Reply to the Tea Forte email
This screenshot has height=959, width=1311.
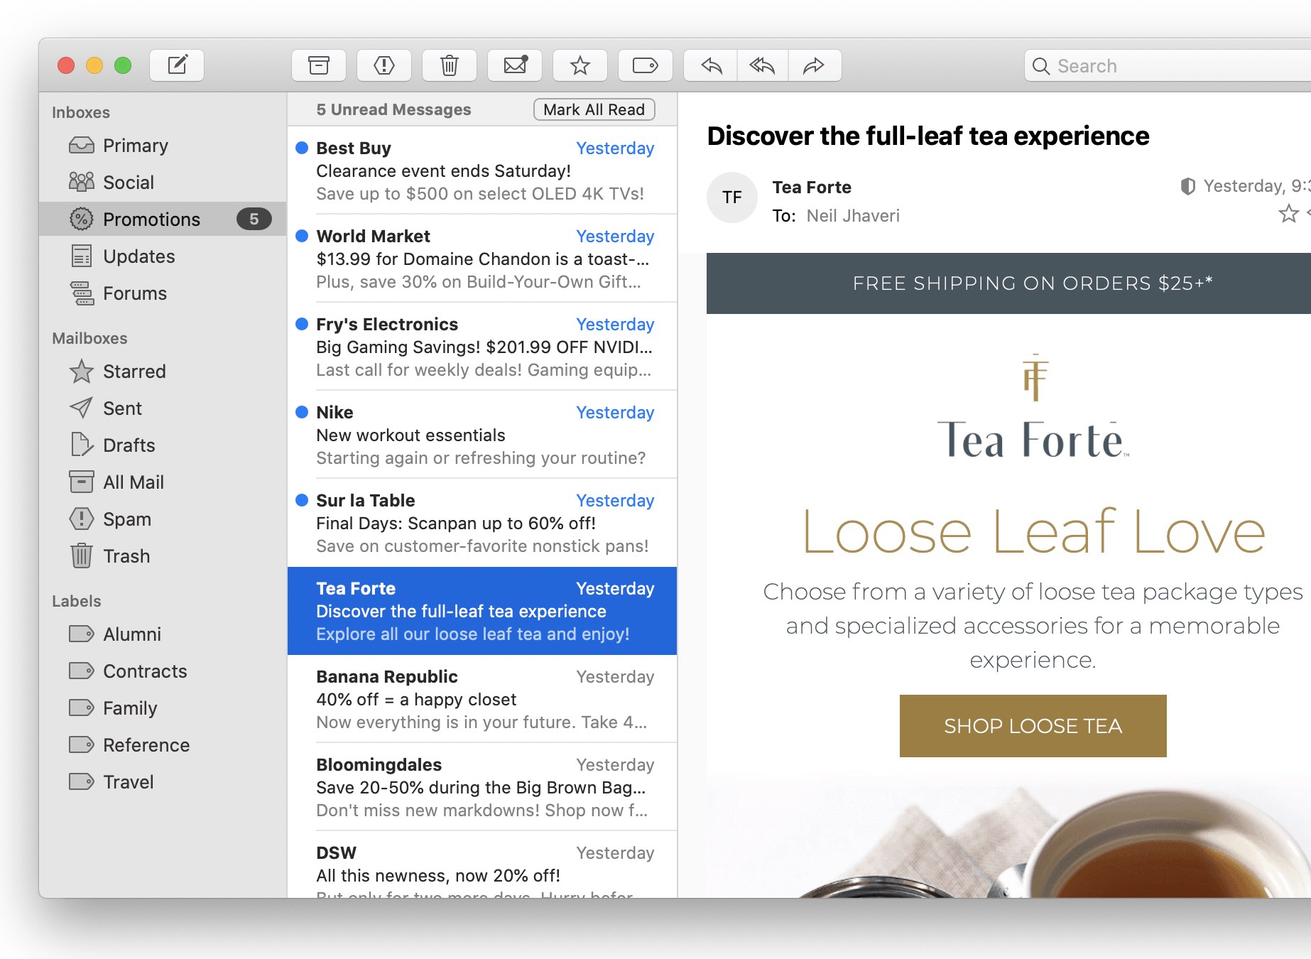pyautogui.click(x=711, y=65)
